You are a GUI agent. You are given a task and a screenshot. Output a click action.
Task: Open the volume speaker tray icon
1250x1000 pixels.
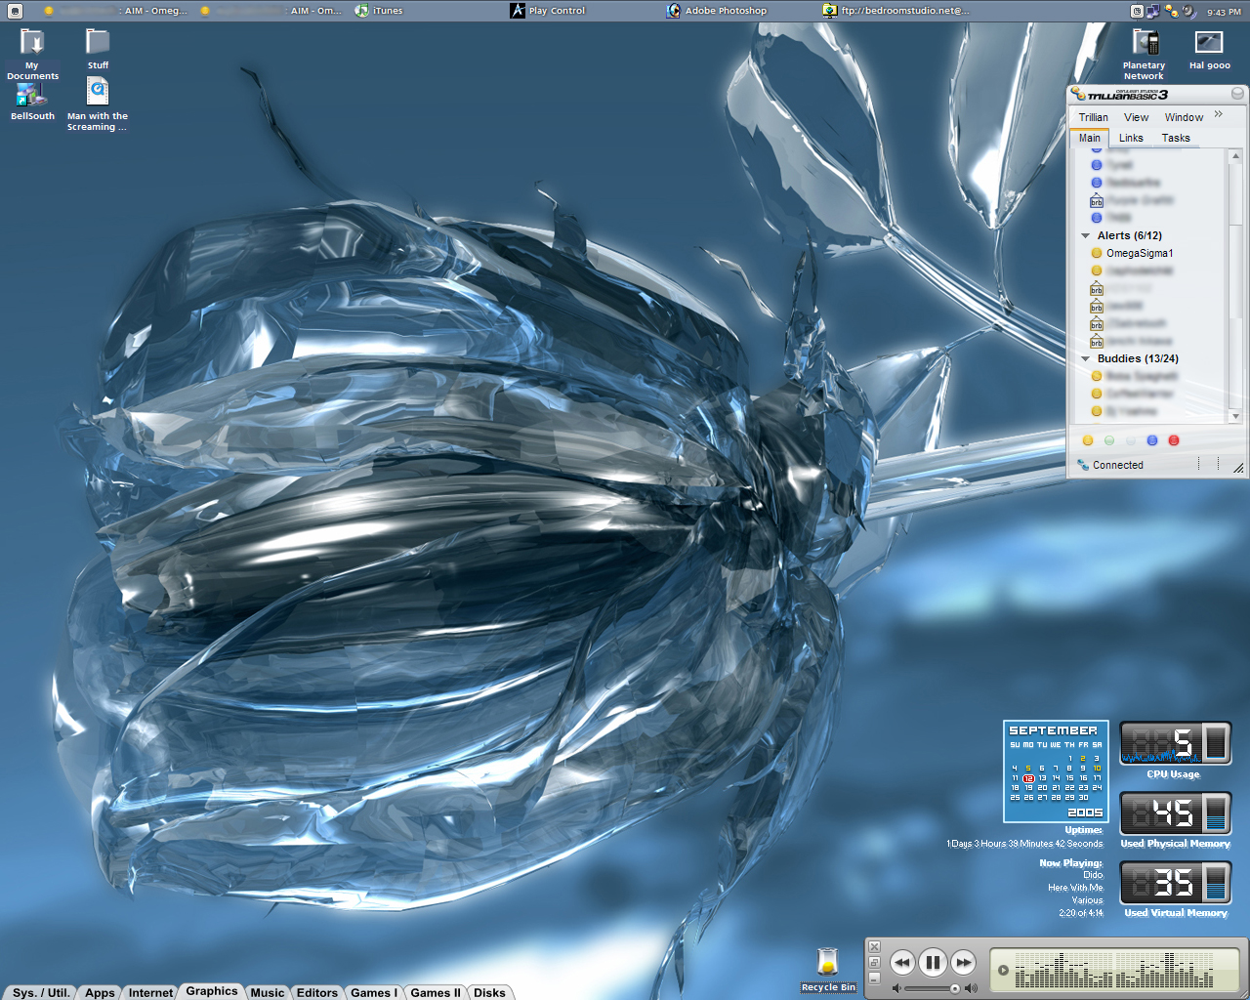click(x=1188, y=11)
